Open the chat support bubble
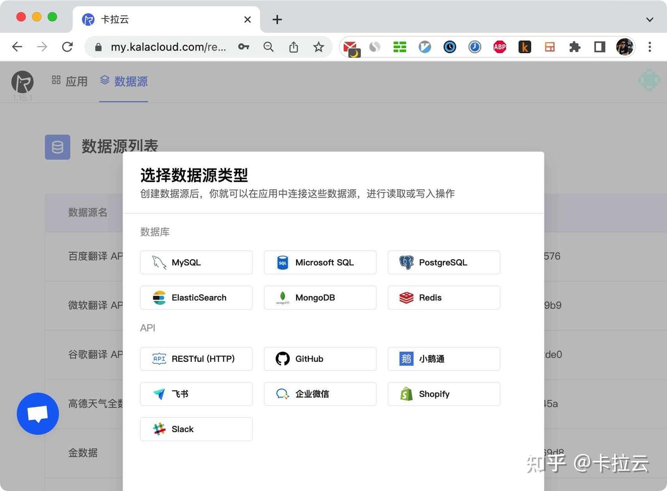 38,413
